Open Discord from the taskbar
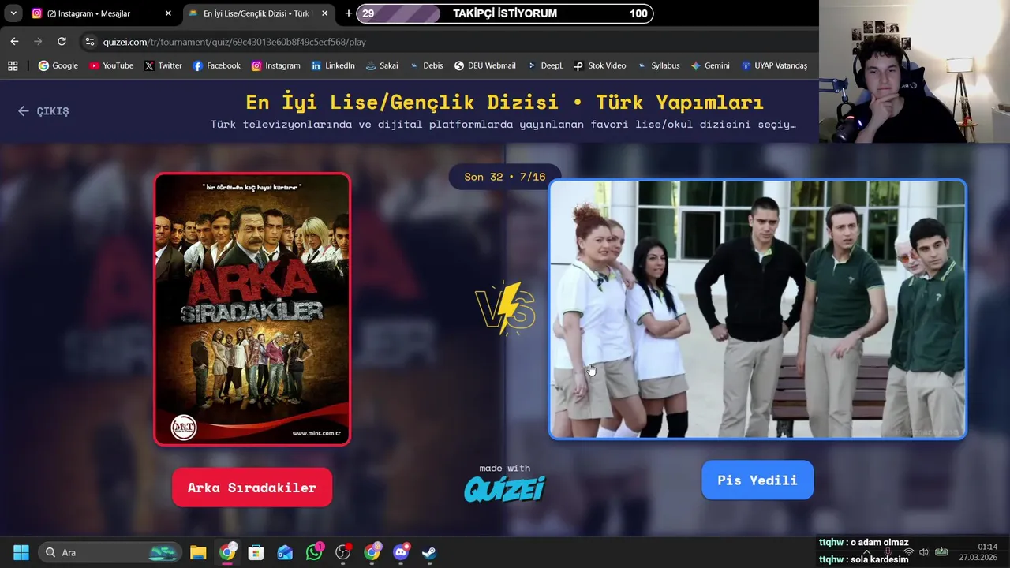Viewport: 1010px width, 568px height. pyautogui.click(x=401, y=552)
